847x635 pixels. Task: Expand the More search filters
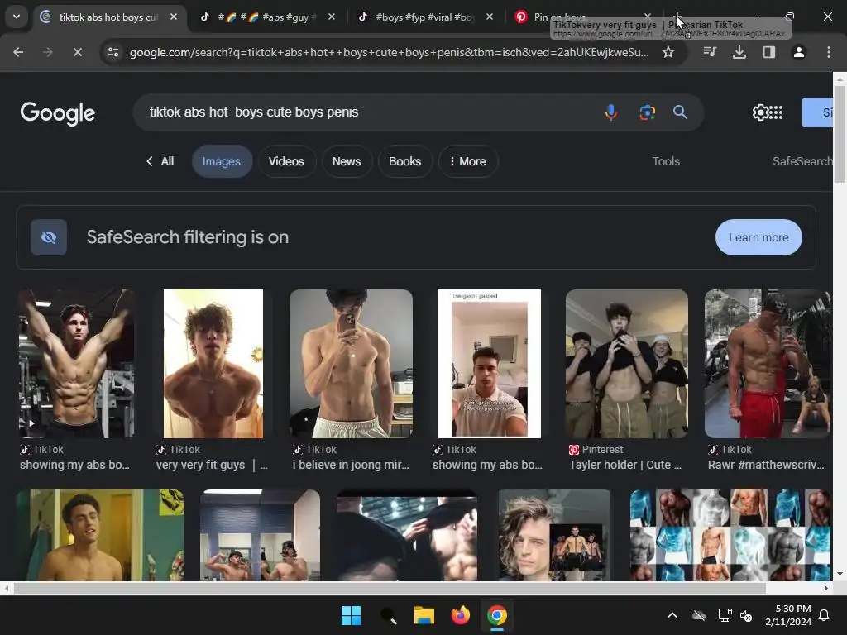pos(468,161)
